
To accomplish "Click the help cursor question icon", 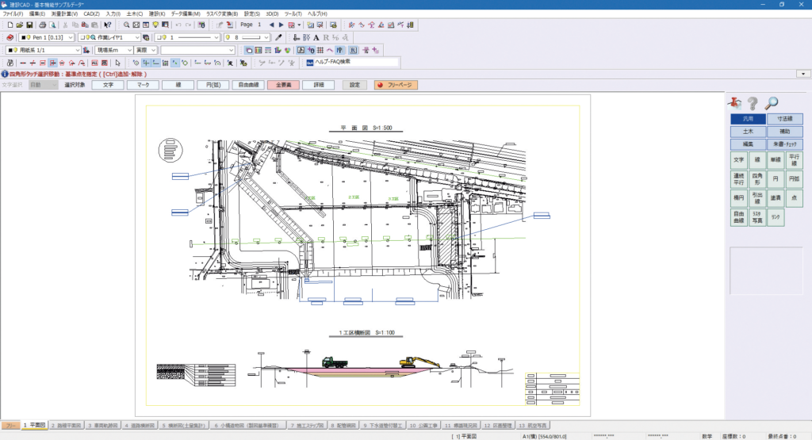I will click(x=107, y=25).
